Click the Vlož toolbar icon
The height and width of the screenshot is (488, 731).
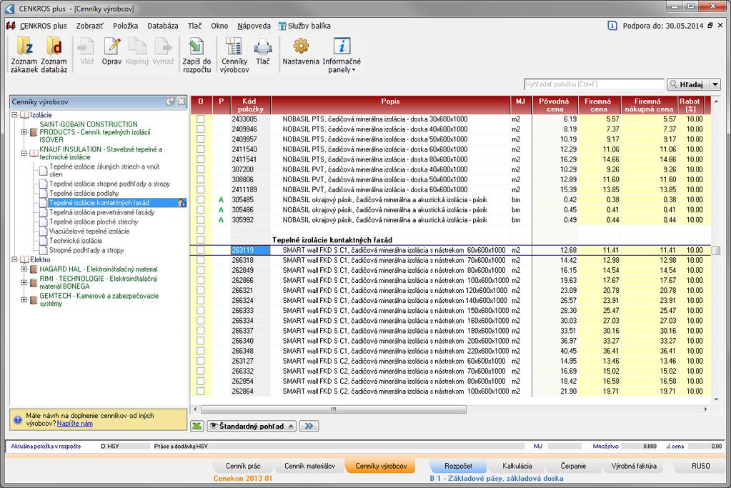coord(86,51)
